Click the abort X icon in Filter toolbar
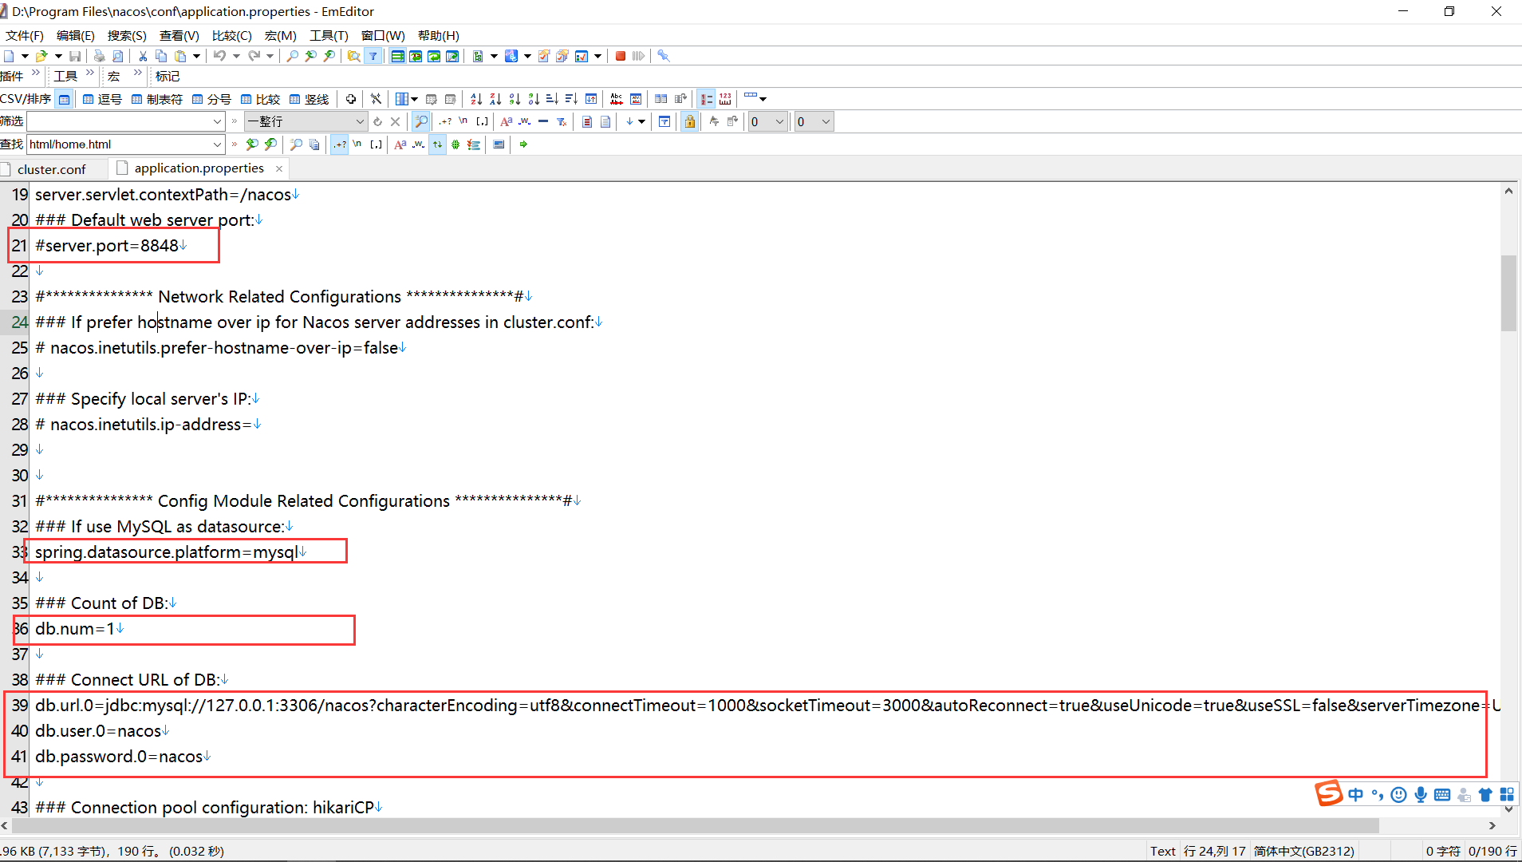 tap(395, 121)
